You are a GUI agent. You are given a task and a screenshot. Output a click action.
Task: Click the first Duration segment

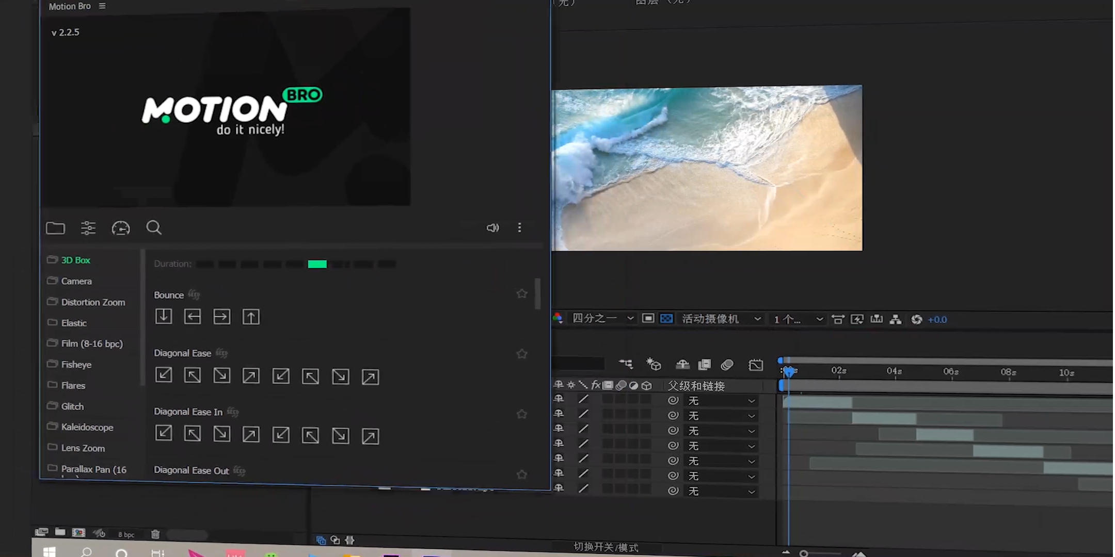click(204, 264)
